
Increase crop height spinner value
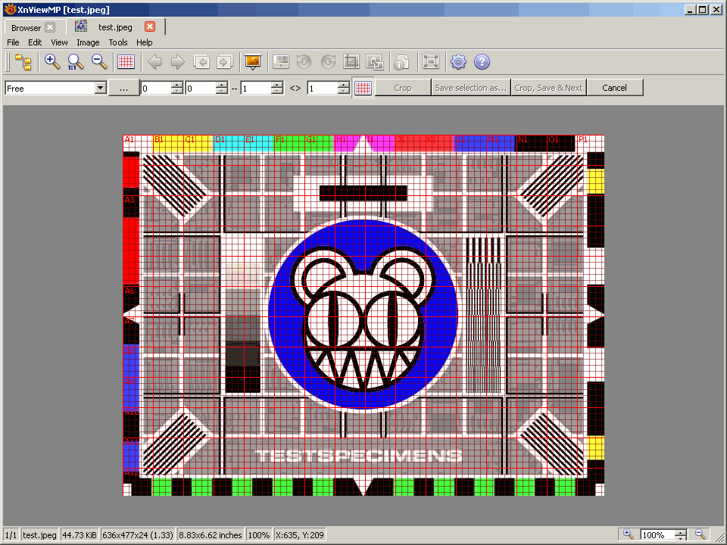point(344,85)
